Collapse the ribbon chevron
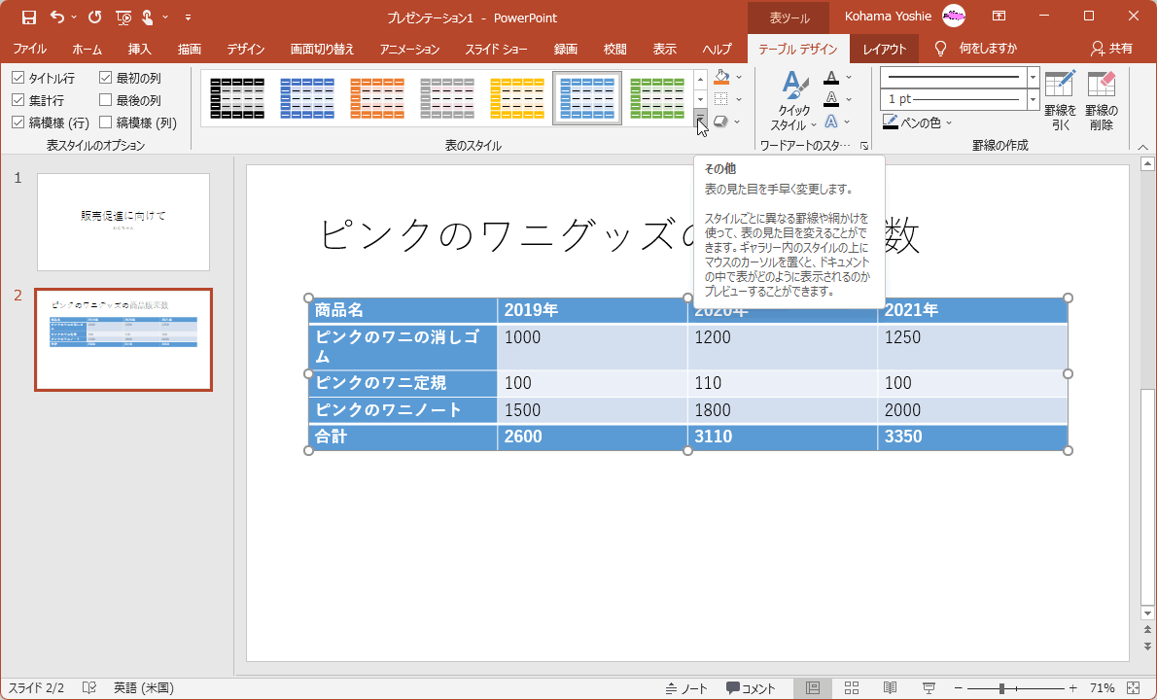1157x700 pixels. click(x=1143, y=147)
